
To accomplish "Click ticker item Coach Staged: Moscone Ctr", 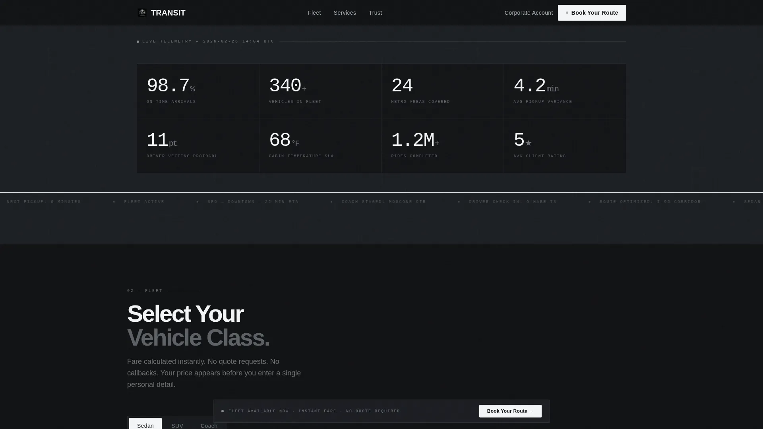I will [384, 202].
